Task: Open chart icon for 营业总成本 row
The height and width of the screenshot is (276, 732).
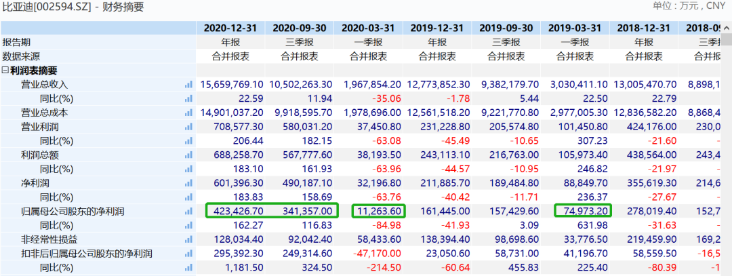Action: pyautogui.click(x=188, y=113)
